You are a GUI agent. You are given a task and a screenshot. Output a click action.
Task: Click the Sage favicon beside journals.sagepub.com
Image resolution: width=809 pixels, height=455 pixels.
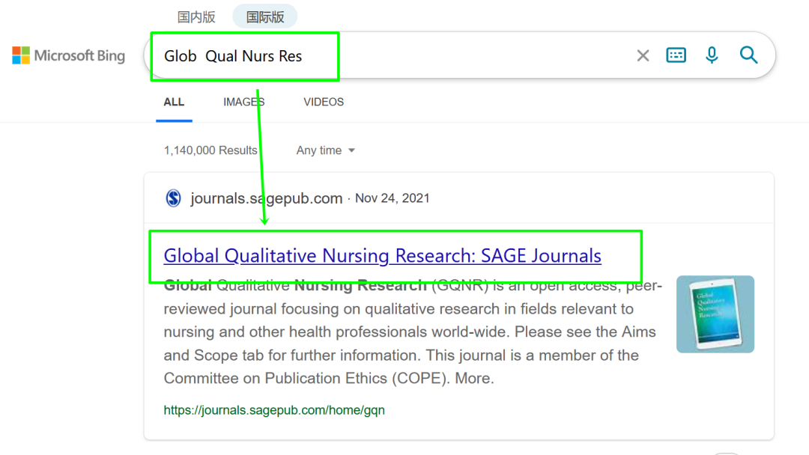(173, 198)
